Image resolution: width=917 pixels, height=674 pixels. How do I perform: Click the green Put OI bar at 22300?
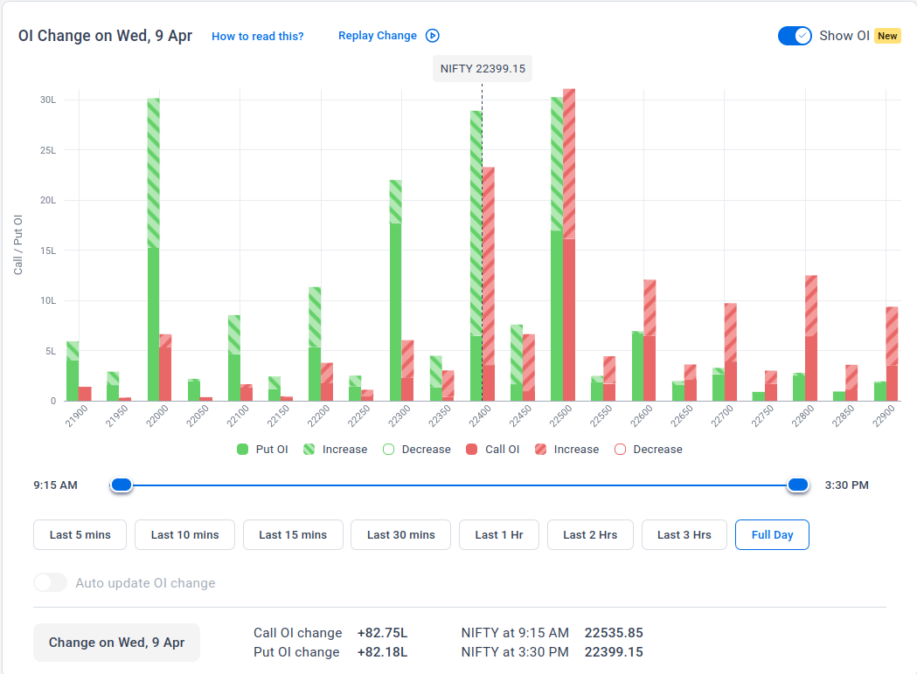tap(395, 291)
